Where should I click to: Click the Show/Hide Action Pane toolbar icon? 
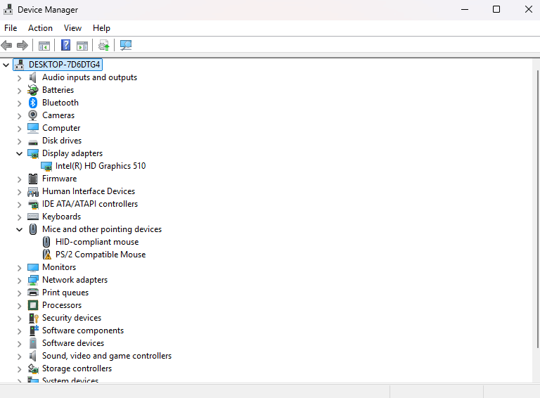pos(82,46)
